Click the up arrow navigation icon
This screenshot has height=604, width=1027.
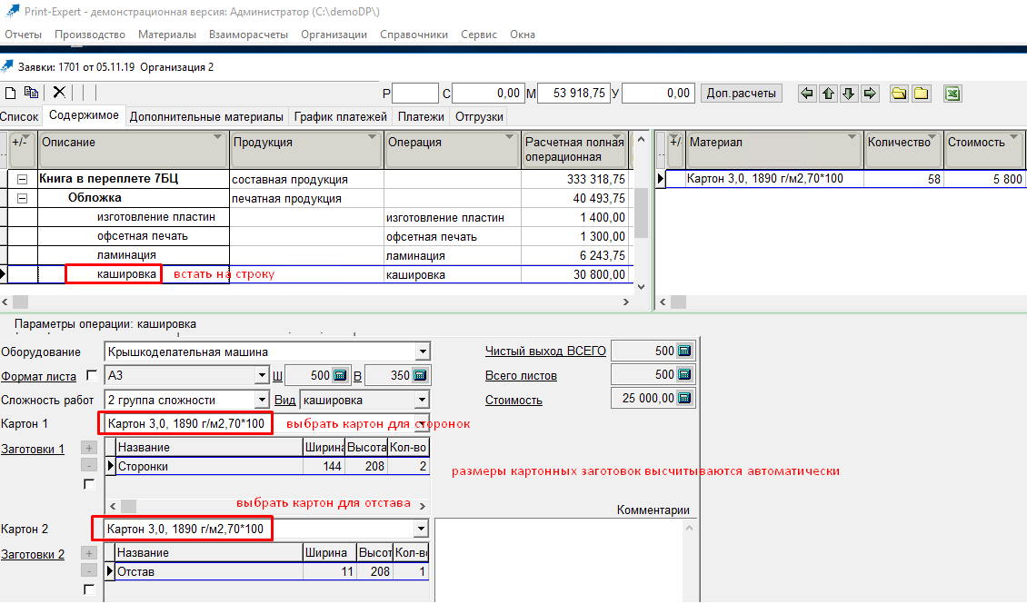[827, 93]
